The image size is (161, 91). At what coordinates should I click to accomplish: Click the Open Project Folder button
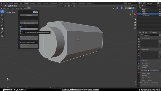(x=29, y=23)
